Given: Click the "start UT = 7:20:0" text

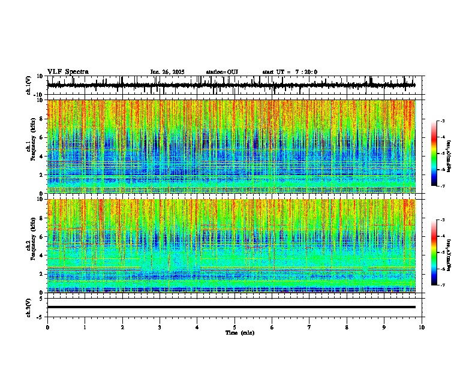Looking at the screenshot, I should [290, 72].
